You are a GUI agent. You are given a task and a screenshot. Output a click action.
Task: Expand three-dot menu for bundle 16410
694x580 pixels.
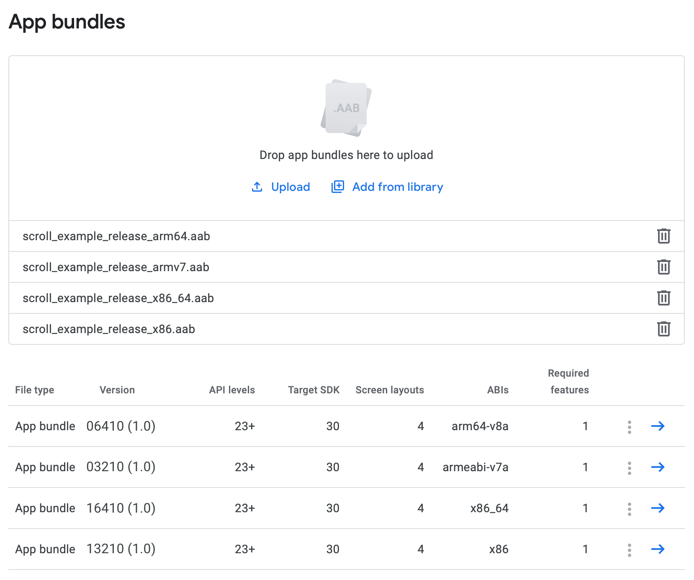(x=629, y=509)
